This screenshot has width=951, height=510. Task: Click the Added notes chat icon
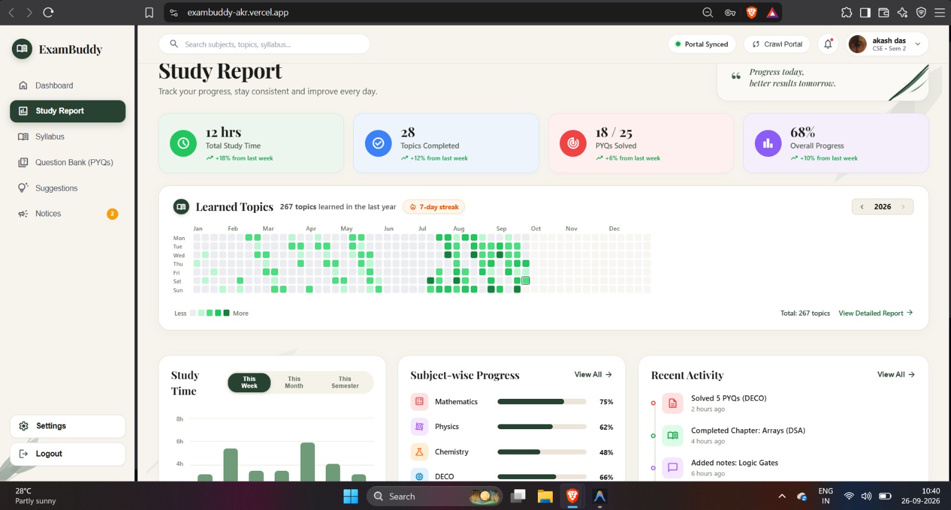point(672,467)
